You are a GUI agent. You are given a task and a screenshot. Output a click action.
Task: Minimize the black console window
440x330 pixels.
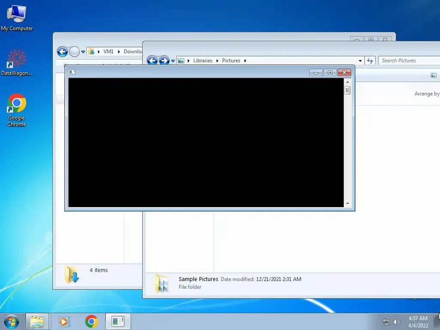316,73
